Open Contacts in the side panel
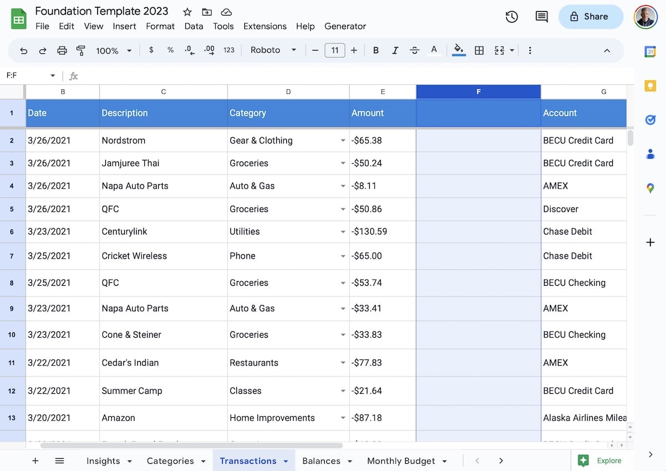This screenshot has width=666, height=471. (650, 154)
